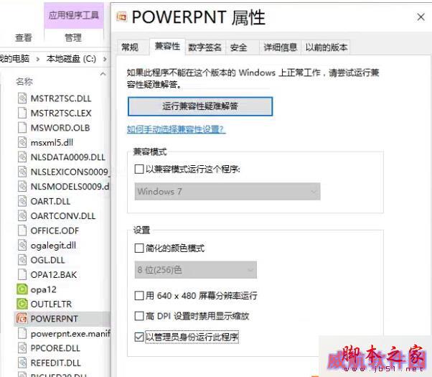
Task: Click the POWERPNT PowerPoint icon in file list
Action: [22, 319]
